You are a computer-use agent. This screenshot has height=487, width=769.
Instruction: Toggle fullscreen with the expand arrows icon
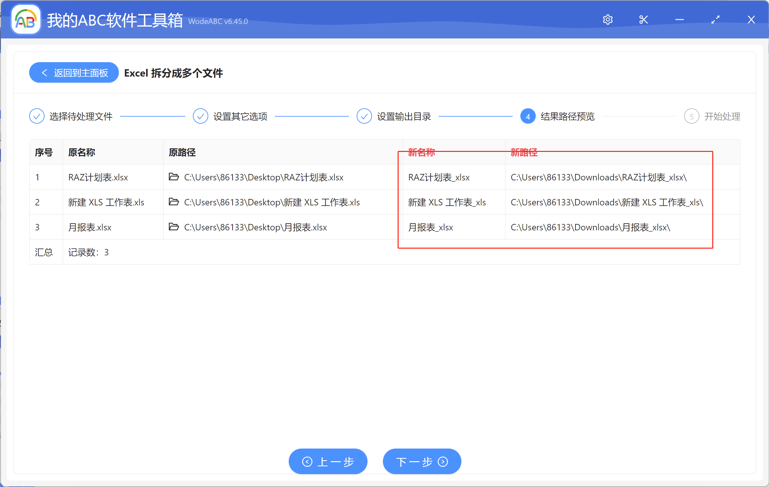[x=716, y=20]
